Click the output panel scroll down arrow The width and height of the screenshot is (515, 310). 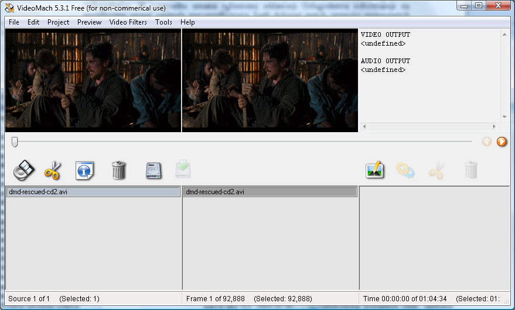pos(504,117)
